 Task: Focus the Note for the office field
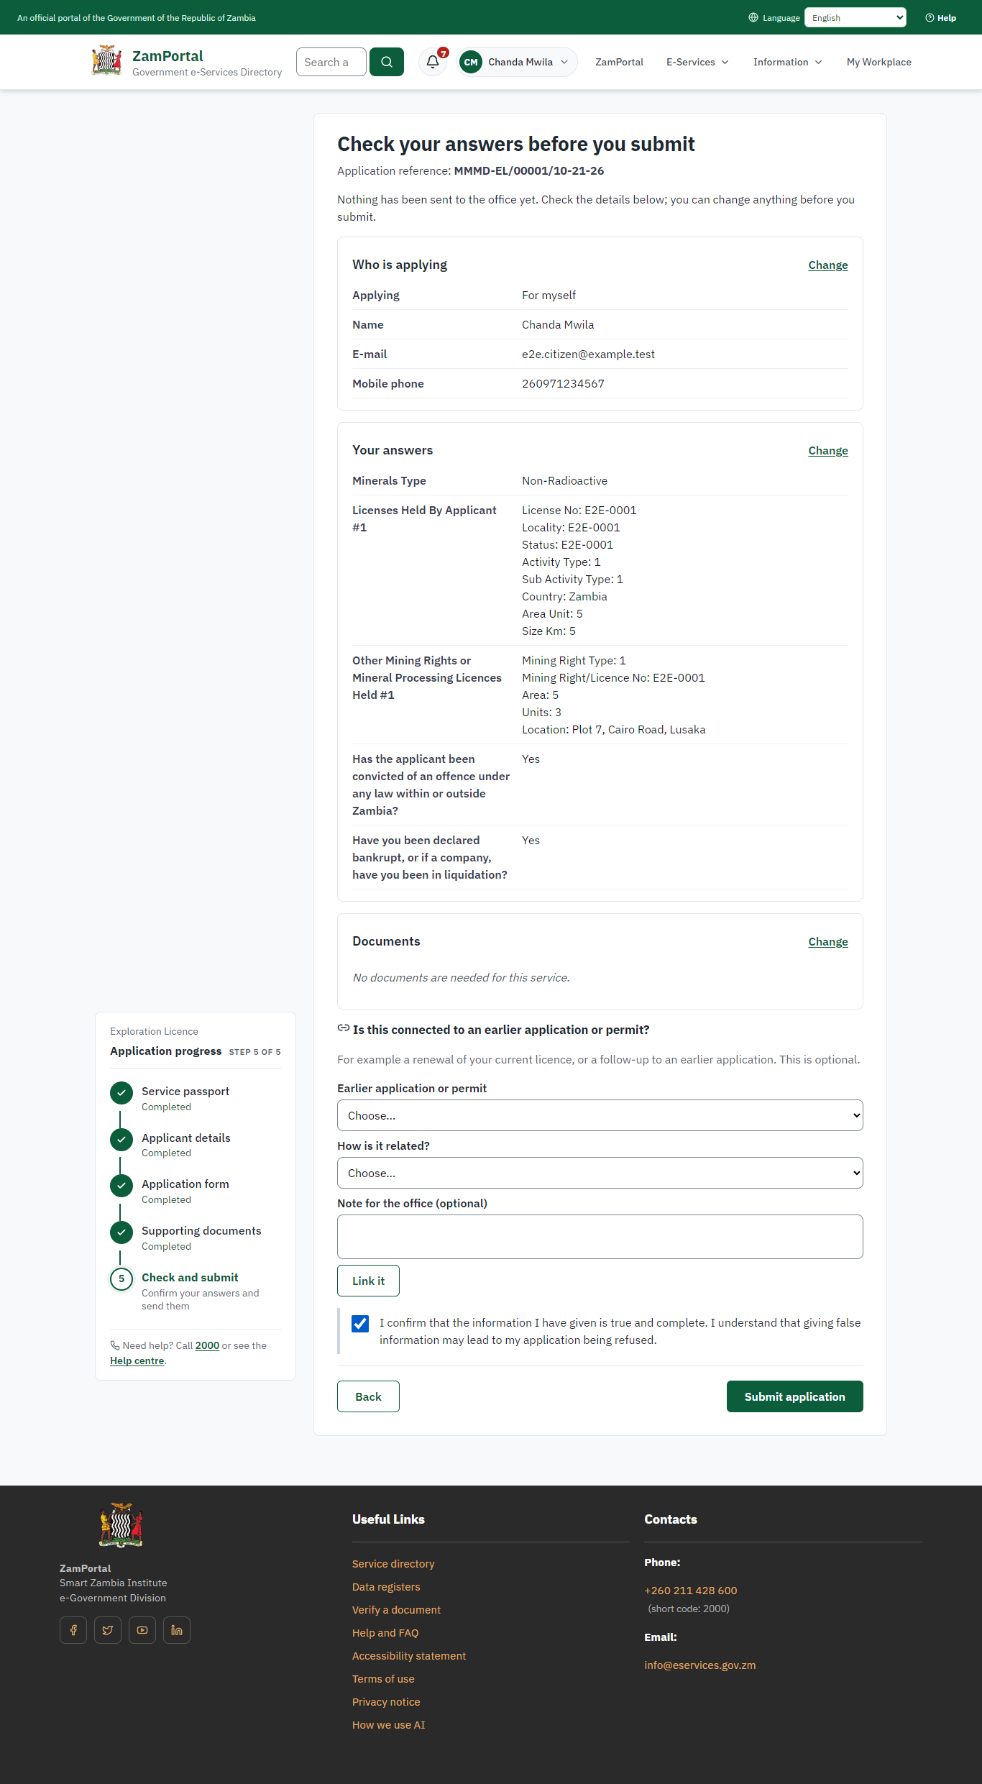click(x=600, y=1237)
